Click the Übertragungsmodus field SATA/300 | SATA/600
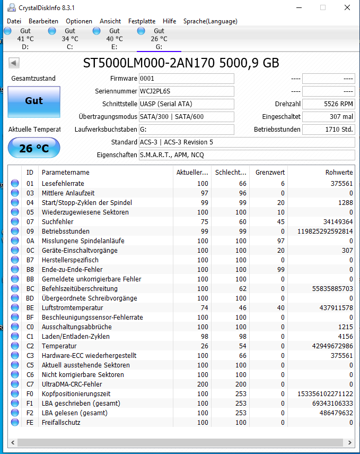 (187, 117)
